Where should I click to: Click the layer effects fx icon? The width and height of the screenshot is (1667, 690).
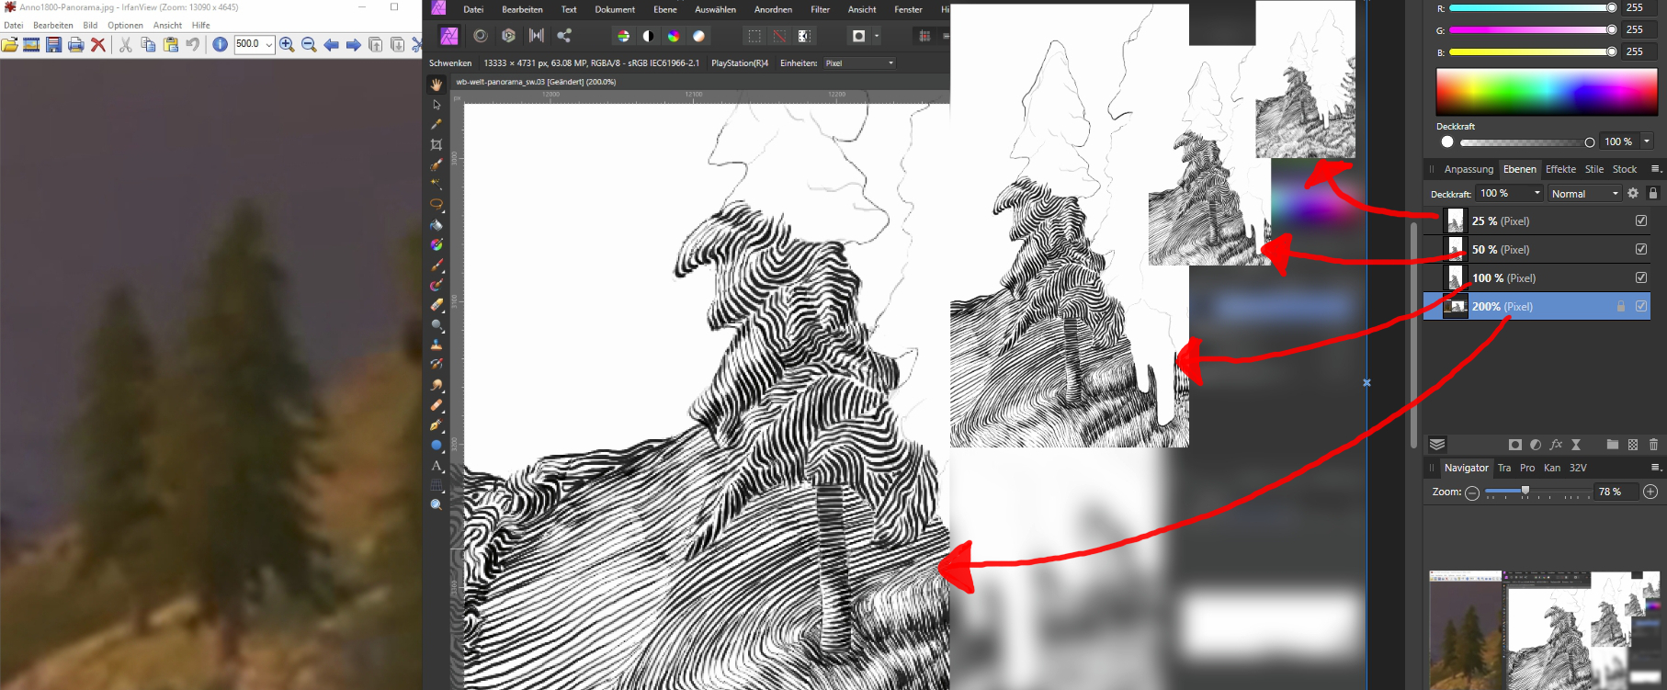1556,445
